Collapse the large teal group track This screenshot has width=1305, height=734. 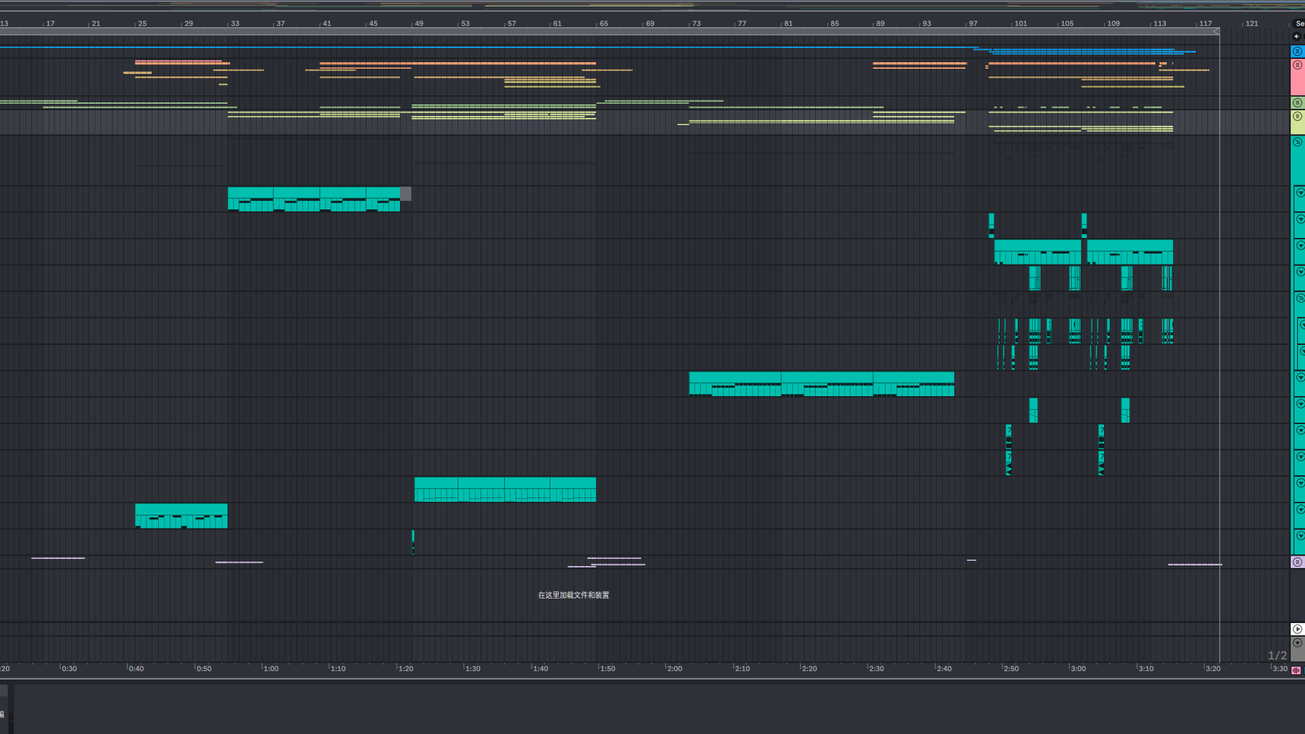tap(1297, 142)
